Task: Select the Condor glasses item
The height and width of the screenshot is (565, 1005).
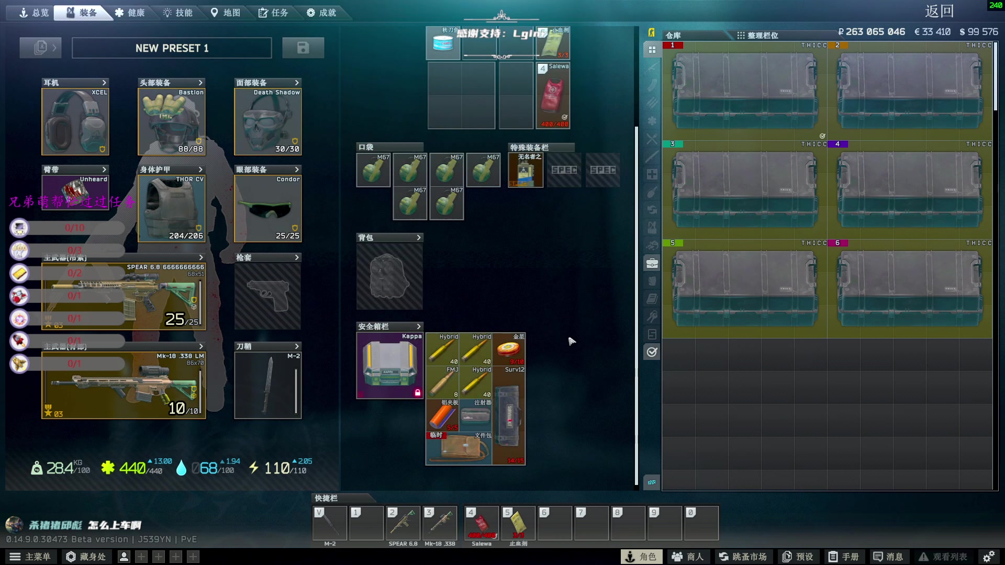Action: (x=267, y=208)
